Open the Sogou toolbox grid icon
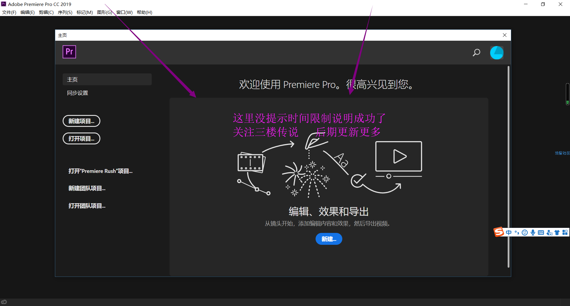The width and height of the screenshot is (570, 306). 565,232
